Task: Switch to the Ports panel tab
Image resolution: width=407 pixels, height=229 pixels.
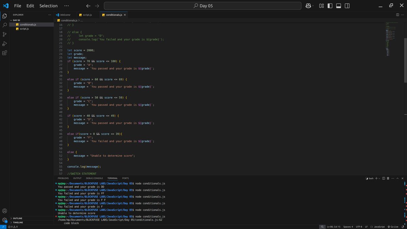Action: click(x=125, y=178)
